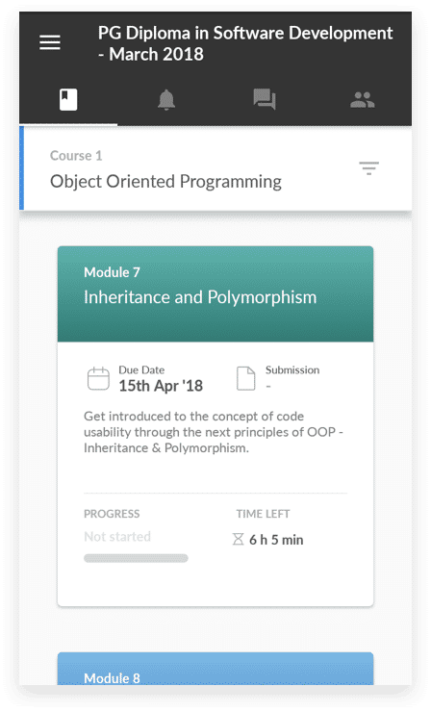Click the 6 h 5 min time left
This screenshot has width=431, height=712.
(276, 540)
